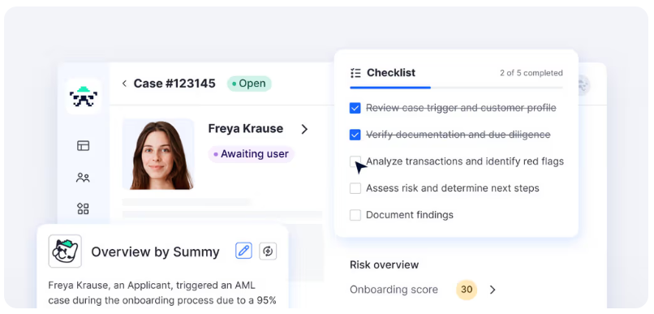Expand Freya Krause's profile with the chevron

(x=304, y=129)
